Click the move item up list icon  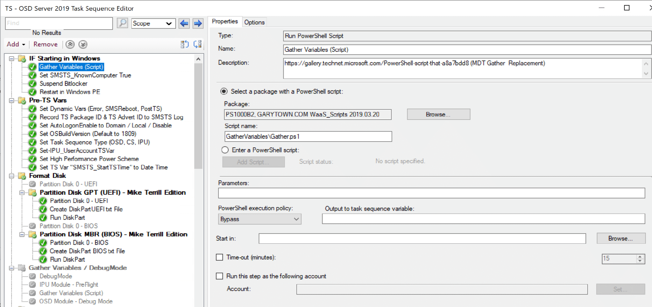point(185,44)
